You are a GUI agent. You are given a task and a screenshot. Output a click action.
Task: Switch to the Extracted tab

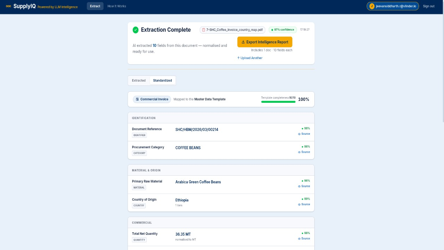(x=139, y=81)
